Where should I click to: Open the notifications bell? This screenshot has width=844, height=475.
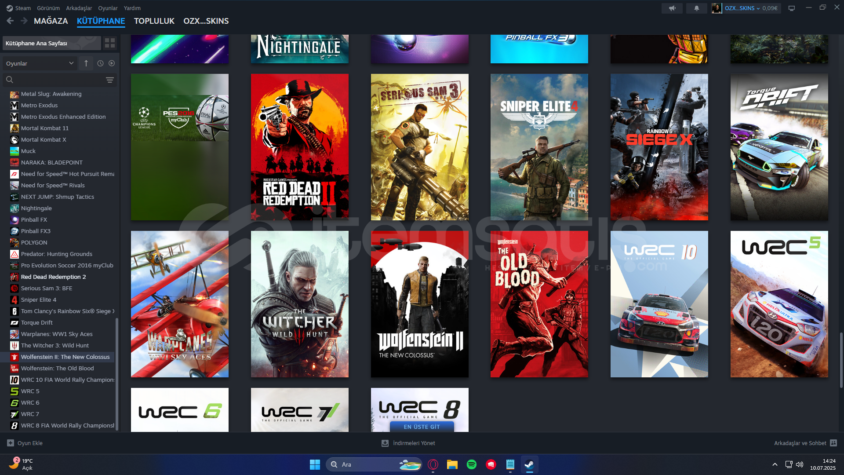coord(697,8)
